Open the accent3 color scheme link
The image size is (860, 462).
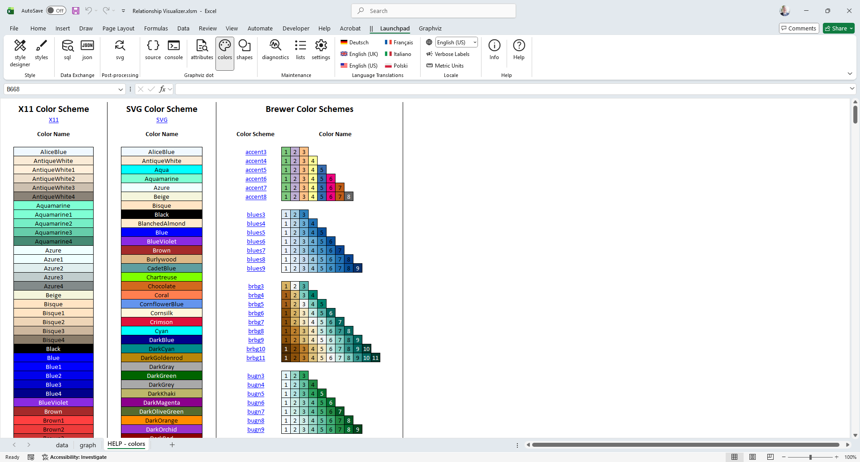coord(256,152)
